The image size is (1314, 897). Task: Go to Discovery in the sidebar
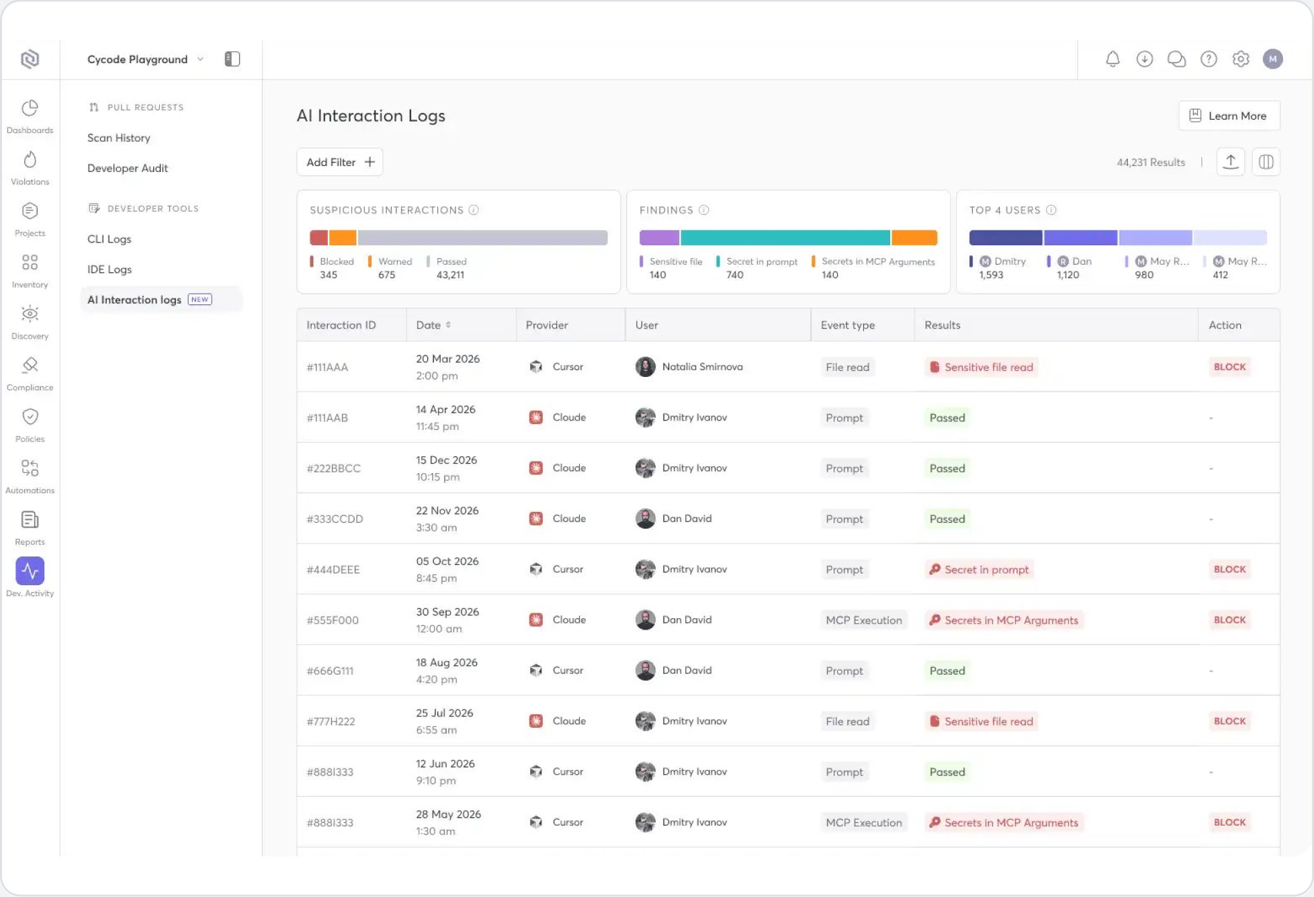[x=30, y=314]
